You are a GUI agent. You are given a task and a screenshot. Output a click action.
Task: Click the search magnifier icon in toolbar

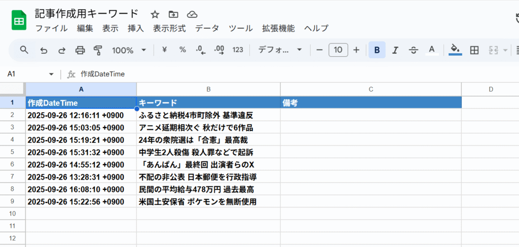(24, 50)
